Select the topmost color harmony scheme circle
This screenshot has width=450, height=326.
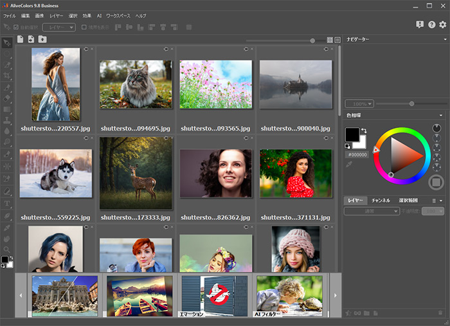point(437,128)
